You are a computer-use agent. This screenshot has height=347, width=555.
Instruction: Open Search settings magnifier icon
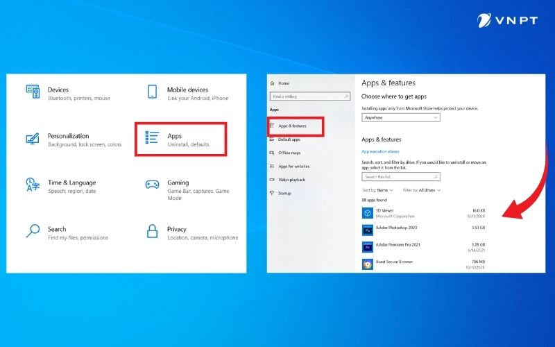(33, 232)
